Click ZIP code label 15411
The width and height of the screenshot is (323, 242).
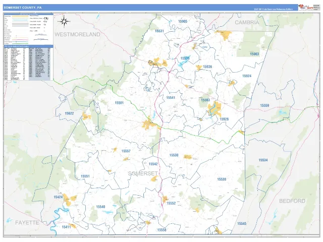(66, 227)
